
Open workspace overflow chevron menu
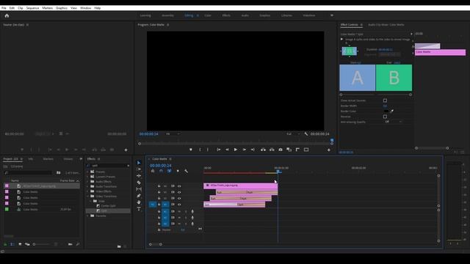(x=332, y=15)
